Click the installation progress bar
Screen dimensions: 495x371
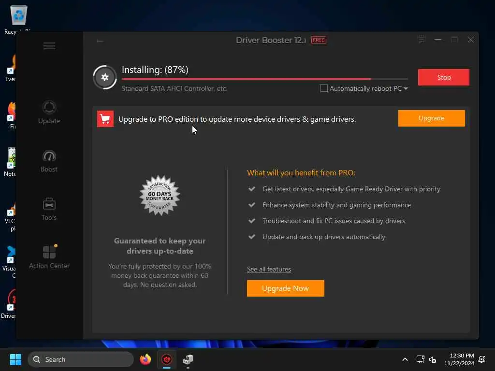click(x=264, y=79)
